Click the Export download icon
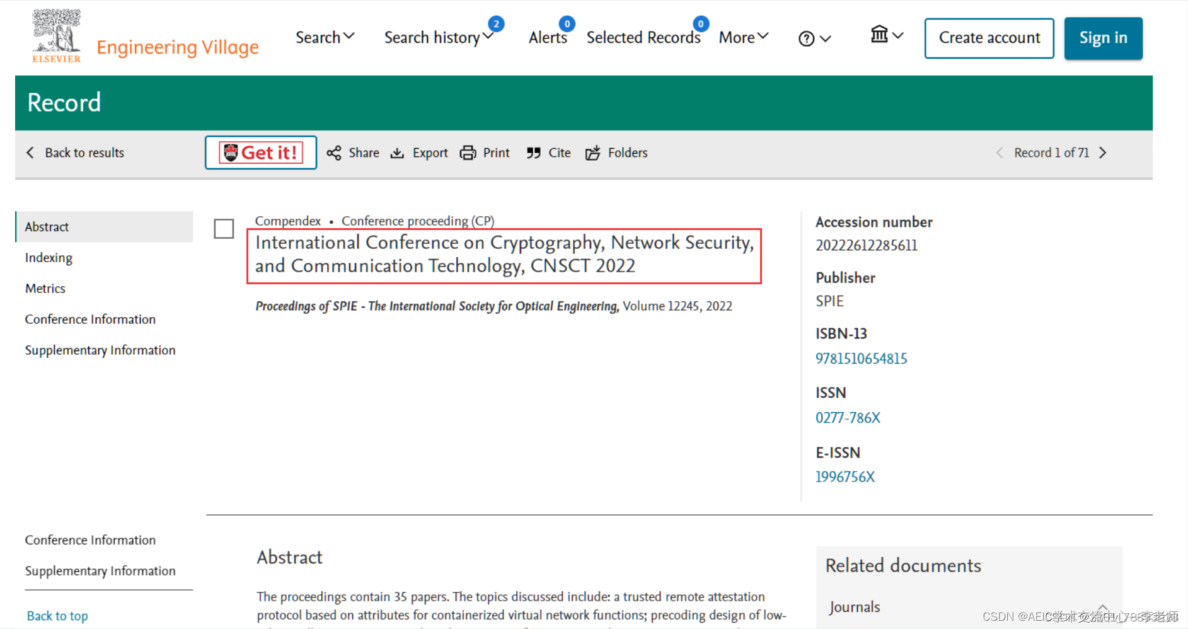1188x629 pixels. 397,153
